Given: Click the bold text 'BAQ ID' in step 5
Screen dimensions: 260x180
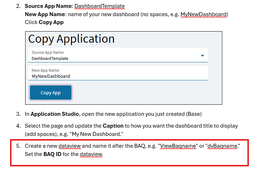Looking at the screenshot, I should click(x=53, y=154).
